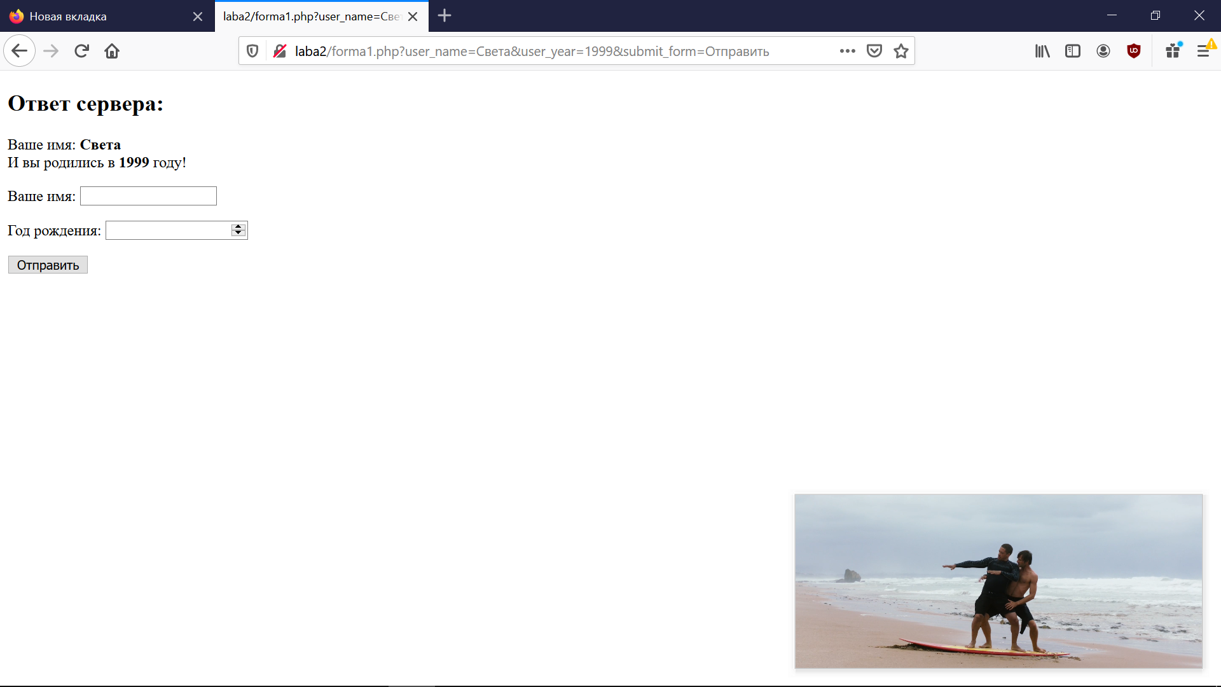Open the gift extension icon
This screenshot has height=687, width=1221.
(x=1173, y=51)
